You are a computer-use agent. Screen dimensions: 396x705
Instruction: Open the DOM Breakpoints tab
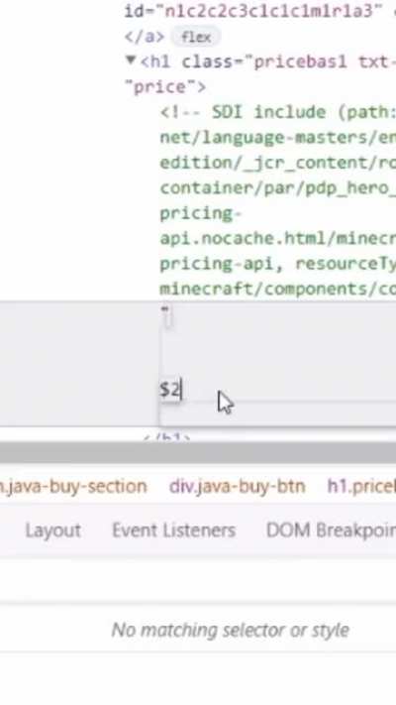[331, 530]
